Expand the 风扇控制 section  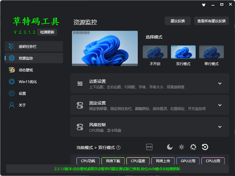(219, 127)
